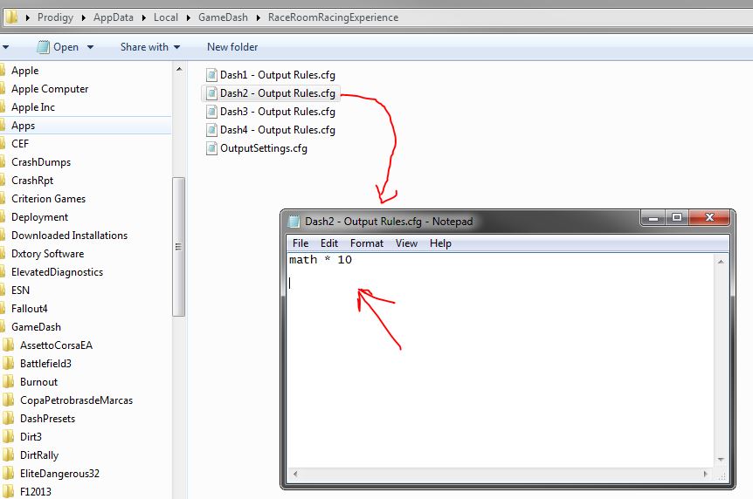This screenshot has width=753, height=499.
Task: Click the Battlefield3 folder icon
Action: 8,363
